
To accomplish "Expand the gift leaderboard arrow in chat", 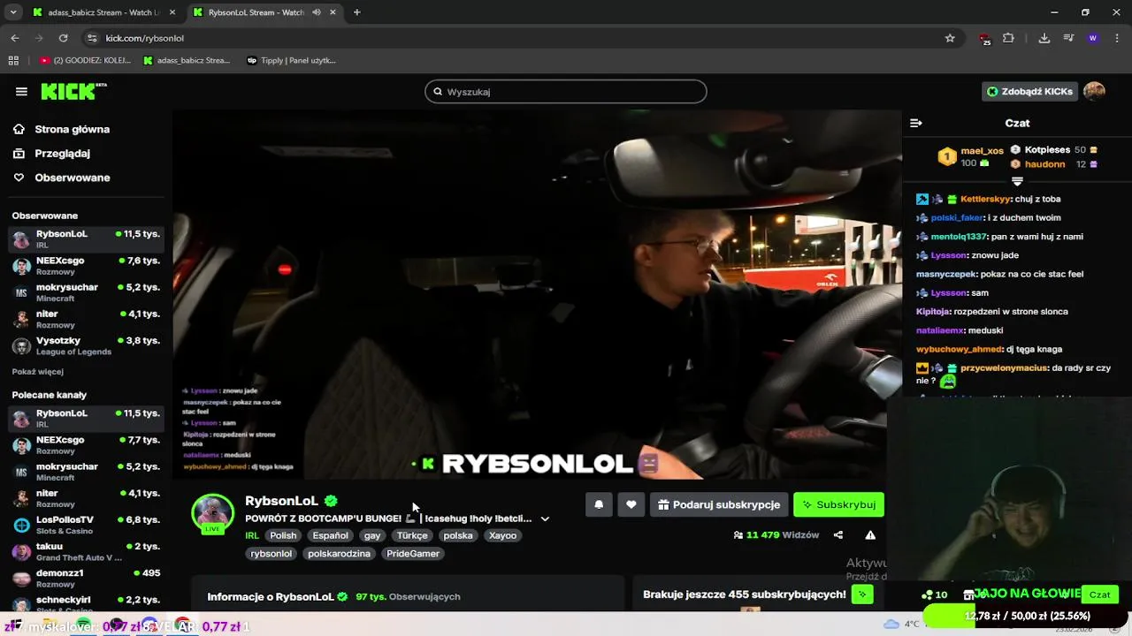I will 1017,180.
